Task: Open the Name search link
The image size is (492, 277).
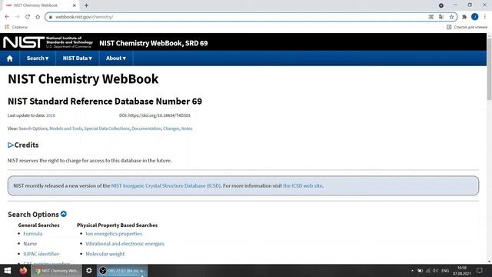Action: point(30,244)
